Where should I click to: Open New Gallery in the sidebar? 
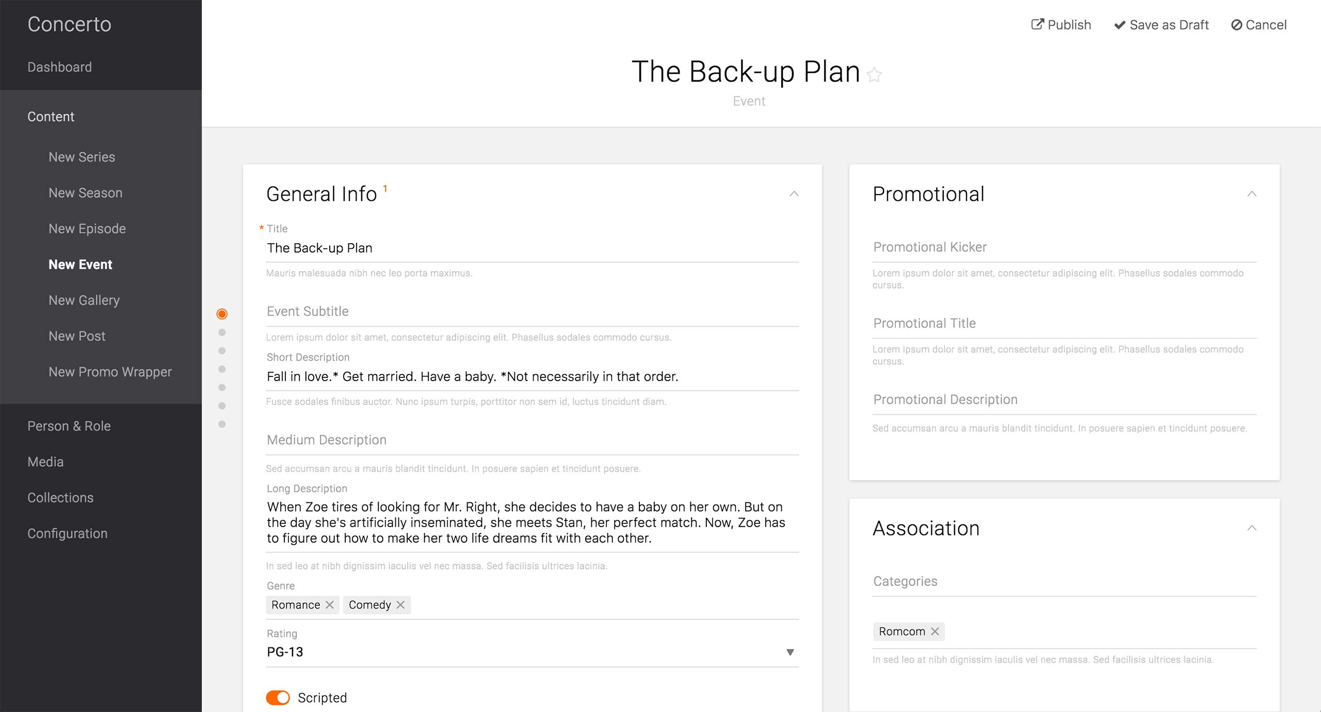[84, 300]
